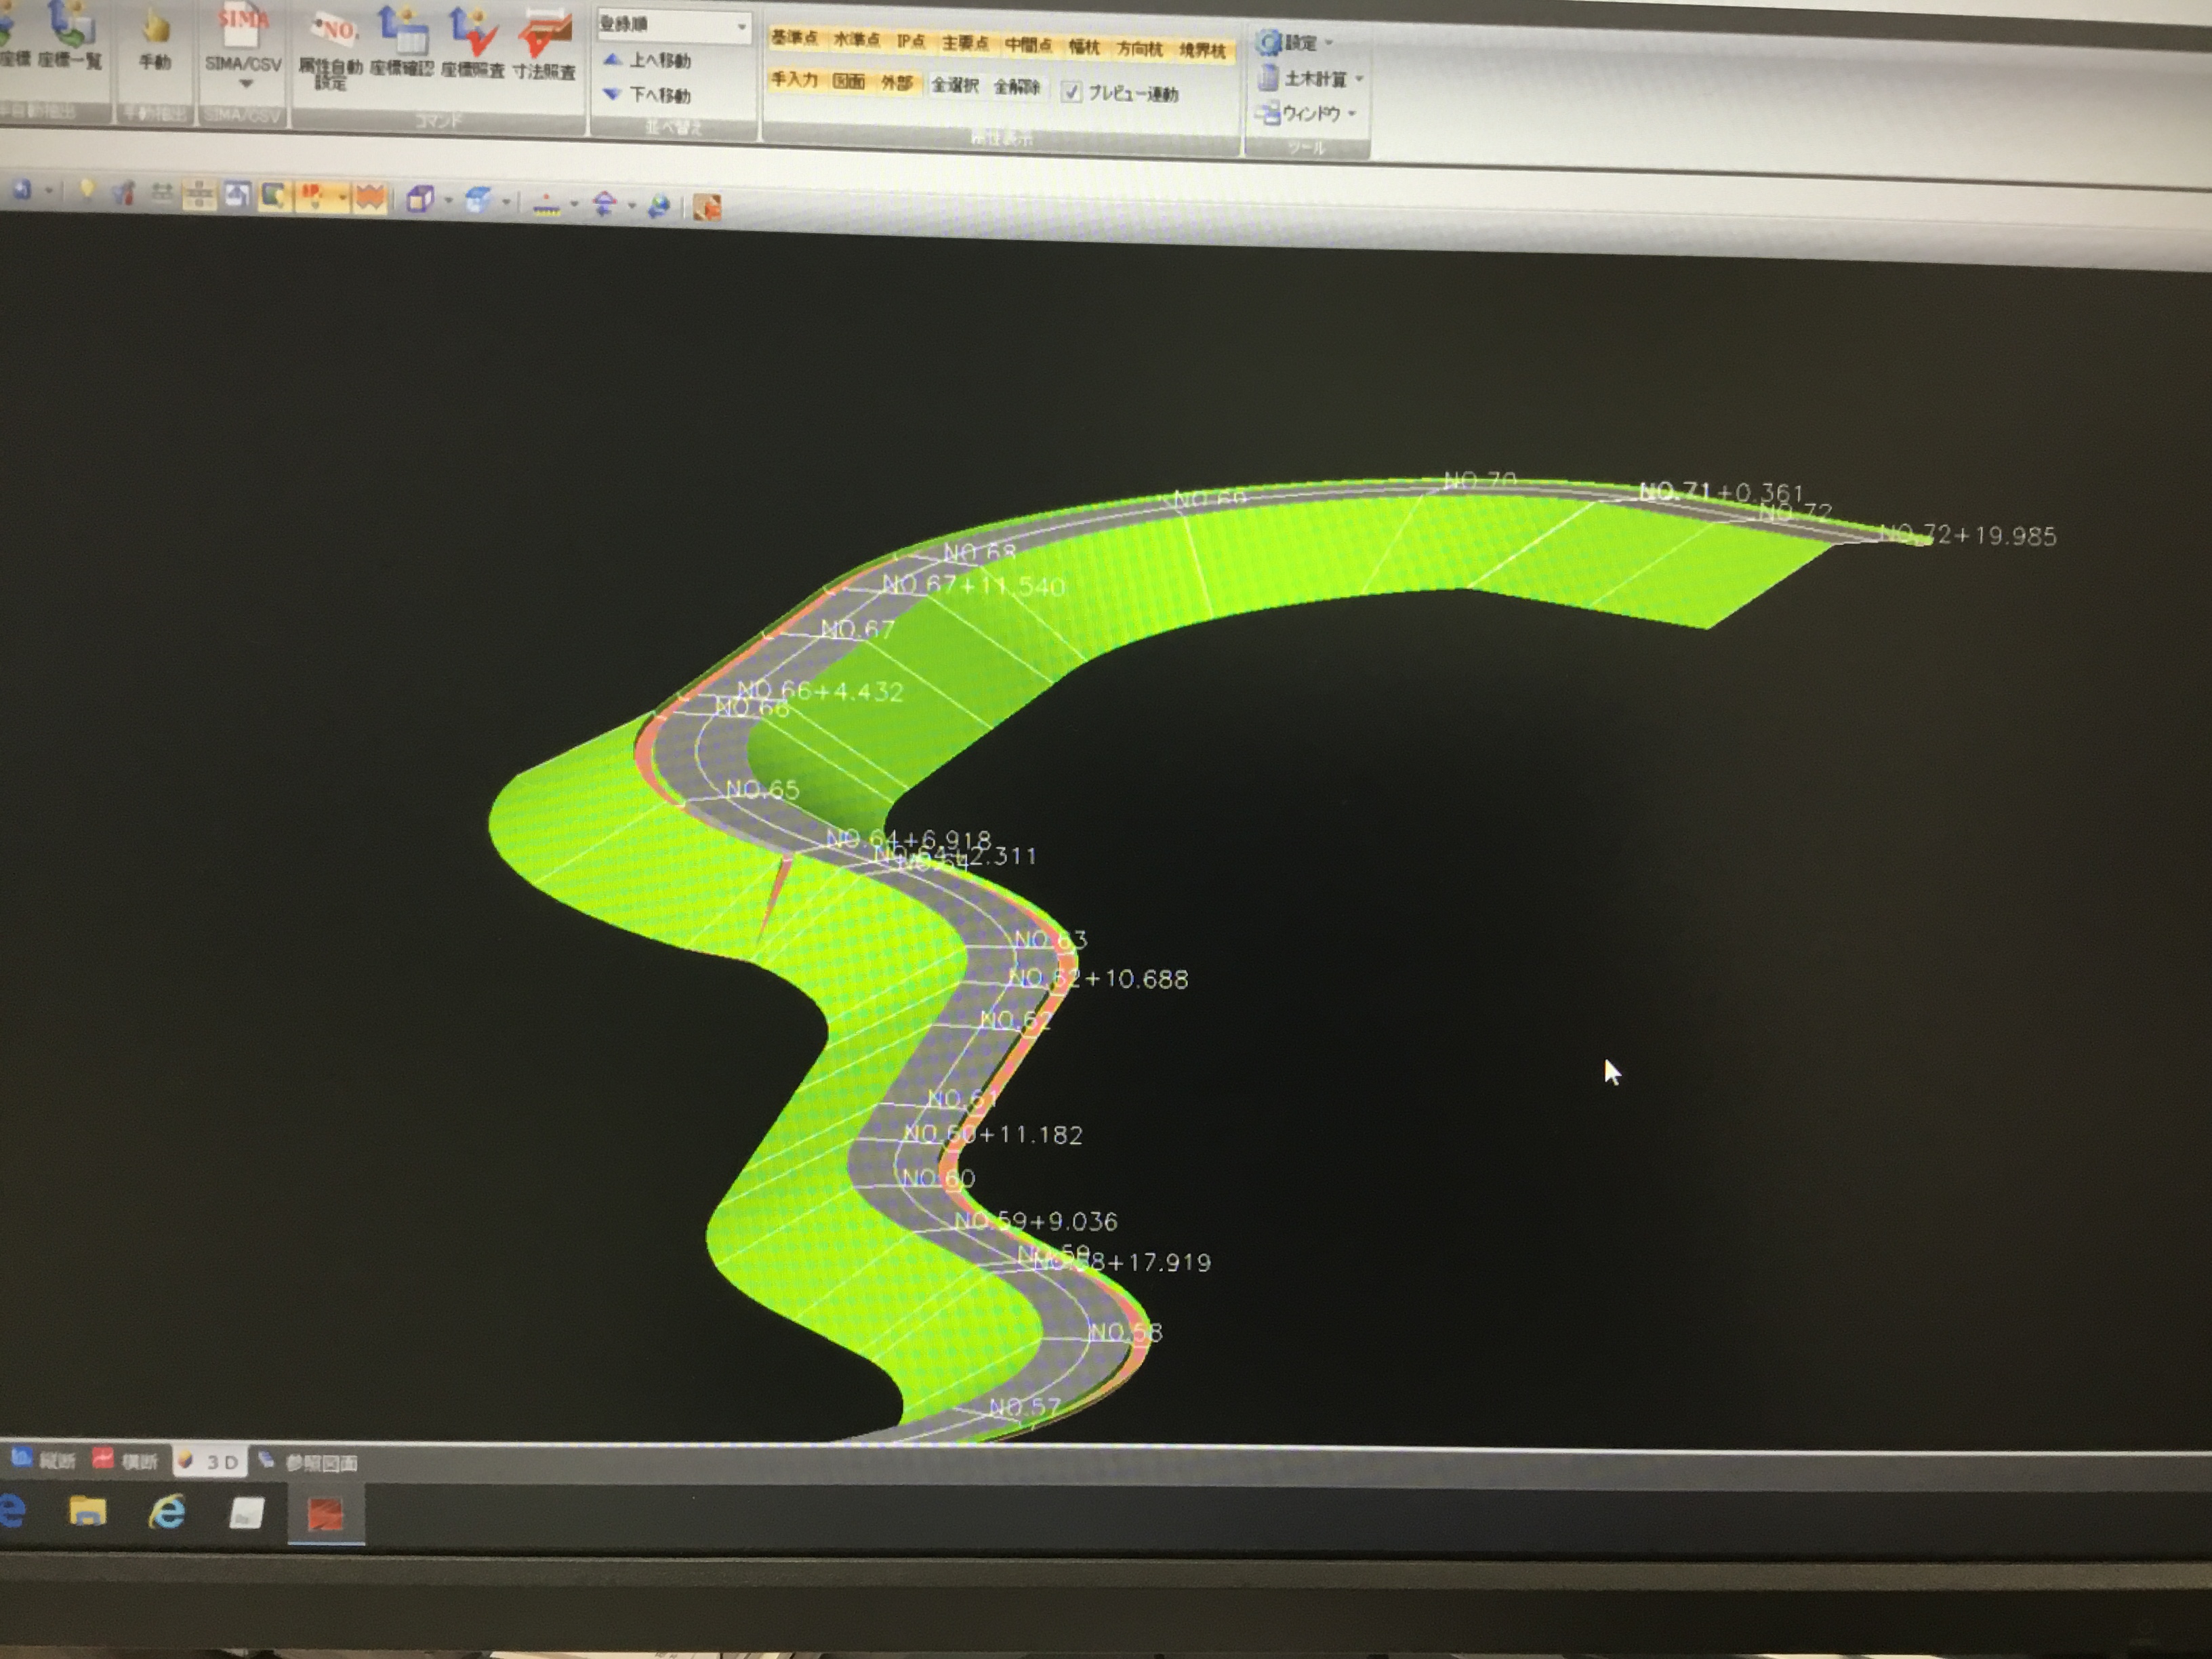This screenshot has height=1659, width=2212.
Task: Click the yellow dotted baseline icon
Action: [546, 204]
